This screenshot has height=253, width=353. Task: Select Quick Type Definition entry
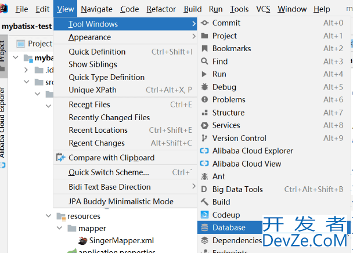(125, 77)
